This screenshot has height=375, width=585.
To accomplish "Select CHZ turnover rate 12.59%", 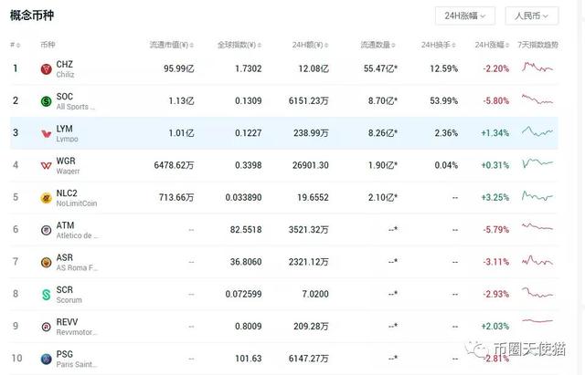I will [443, 69].
